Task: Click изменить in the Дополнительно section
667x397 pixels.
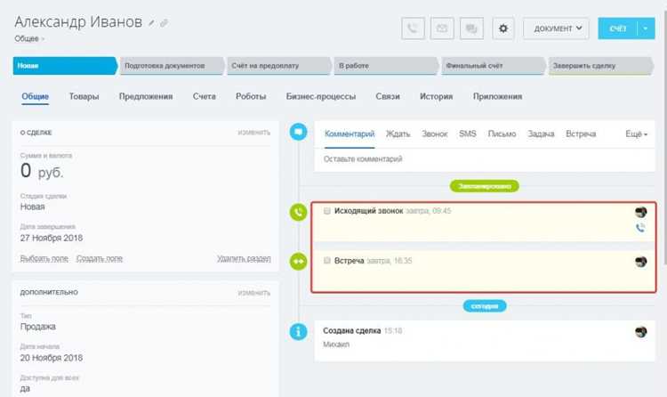Action: [254, 293]
